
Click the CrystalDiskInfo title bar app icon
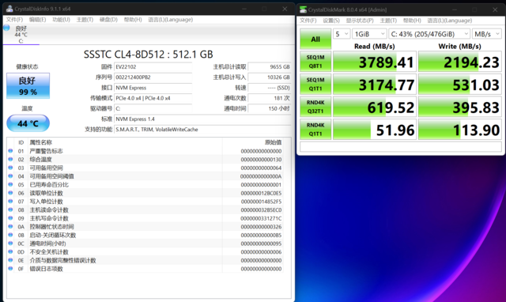tap(9, 9)
